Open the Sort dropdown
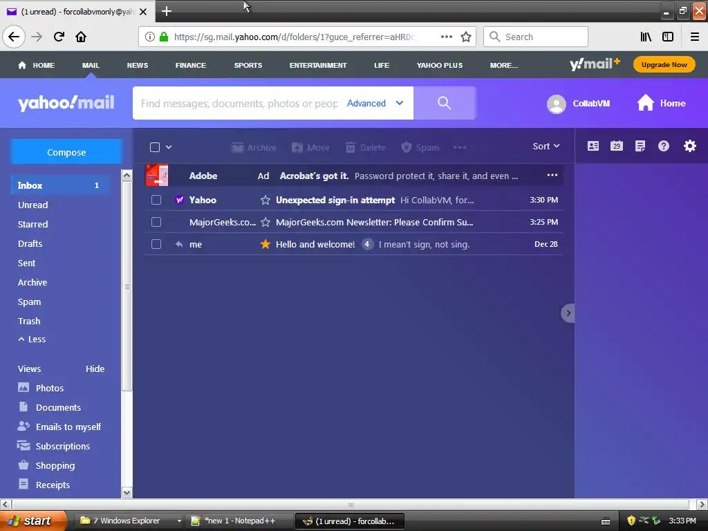 pos(546,147)
